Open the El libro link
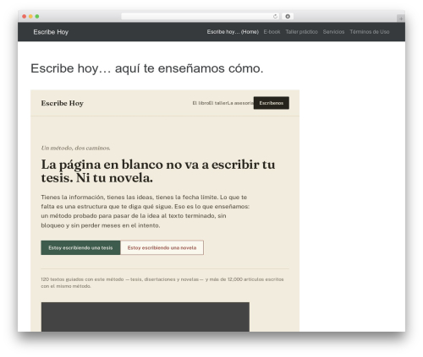The width and height of the screenshot is (423, 357). pos(201,103)
